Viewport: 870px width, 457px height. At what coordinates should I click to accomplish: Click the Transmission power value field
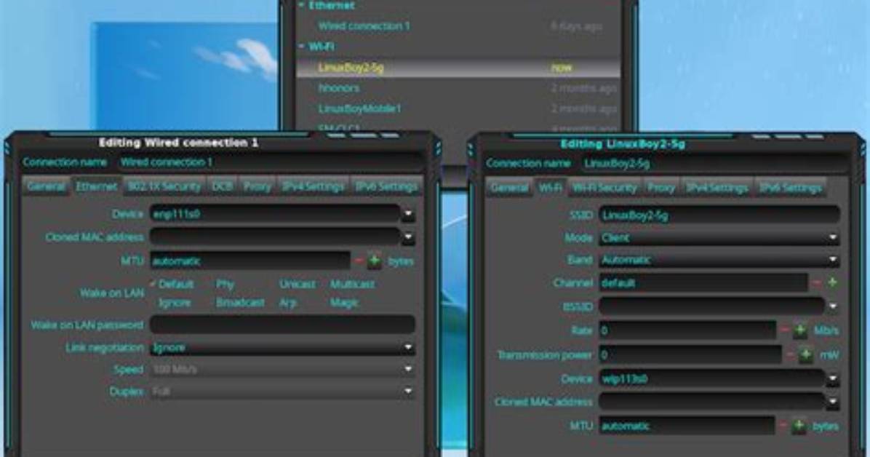(x=690, y=354)
